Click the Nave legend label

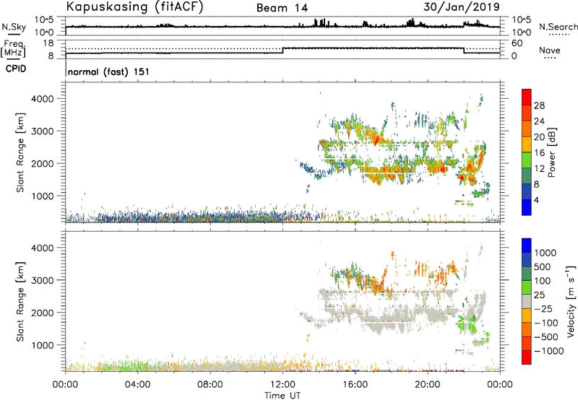coord(550,51)
